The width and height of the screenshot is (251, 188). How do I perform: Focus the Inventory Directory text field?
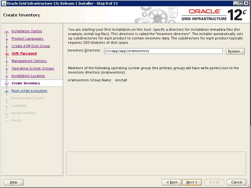pos(163,51)
